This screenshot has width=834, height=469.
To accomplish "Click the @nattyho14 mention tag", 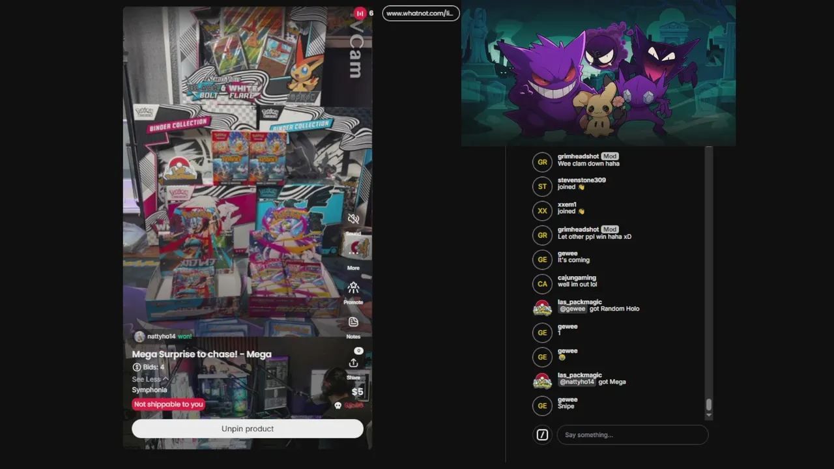I will [577, 382].
